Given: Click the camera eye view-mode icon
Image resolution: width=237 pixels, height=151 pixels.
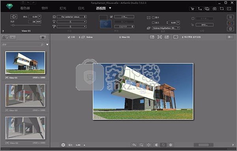Looking at the screenshot, I should [13, 17].
